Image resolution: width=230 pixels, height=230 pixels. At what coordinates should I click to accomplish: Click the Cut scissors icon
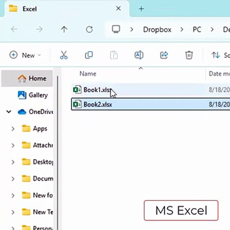pyautogui.click(x=64, y=55)
